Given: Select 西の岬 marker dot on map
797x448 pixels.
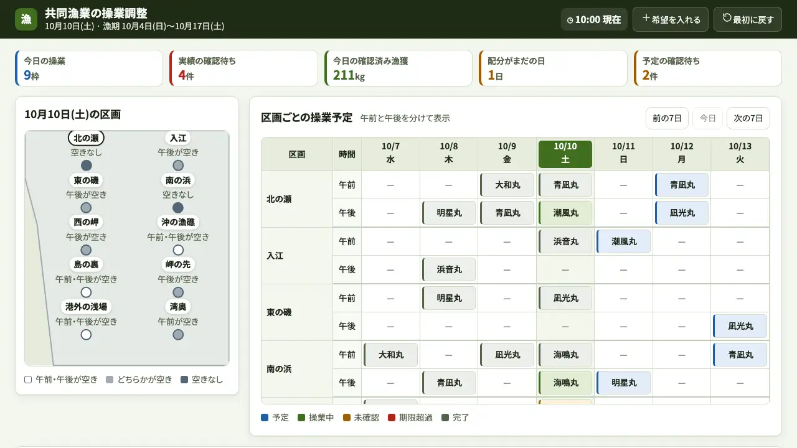Looking at the screenshot, I should (x=87, y=250).
